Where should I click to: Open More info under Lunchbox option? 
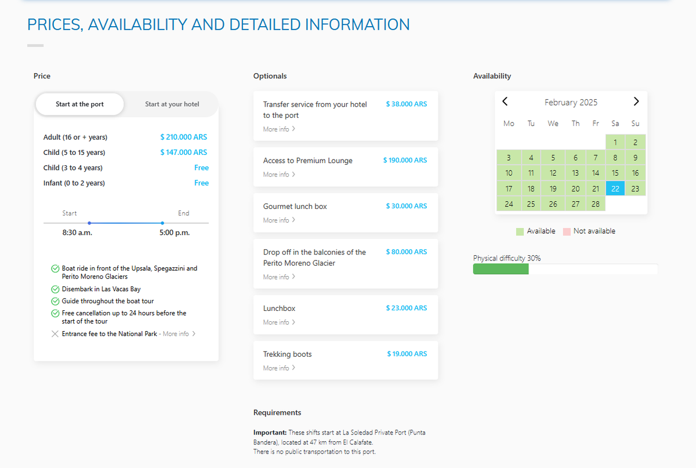pos(279,322)
